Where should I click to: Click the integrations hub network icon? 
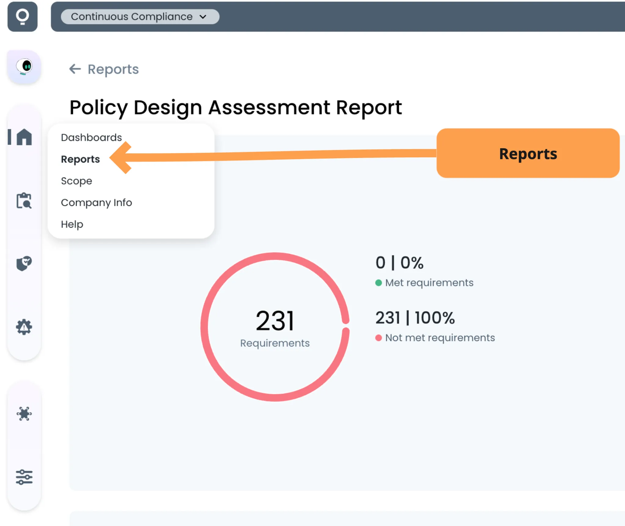pyautogui.click(x=24, y=413)
